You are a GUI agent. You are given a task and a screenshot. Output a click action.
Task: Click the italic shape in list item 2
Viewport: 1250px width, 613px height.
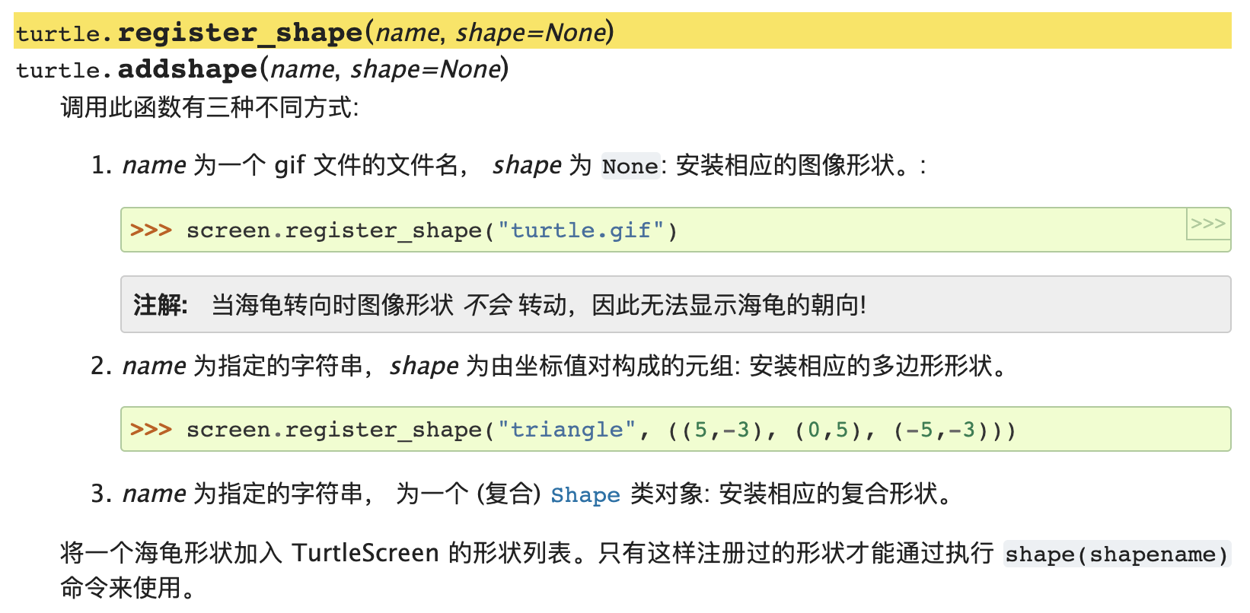(x=423, y=367)
